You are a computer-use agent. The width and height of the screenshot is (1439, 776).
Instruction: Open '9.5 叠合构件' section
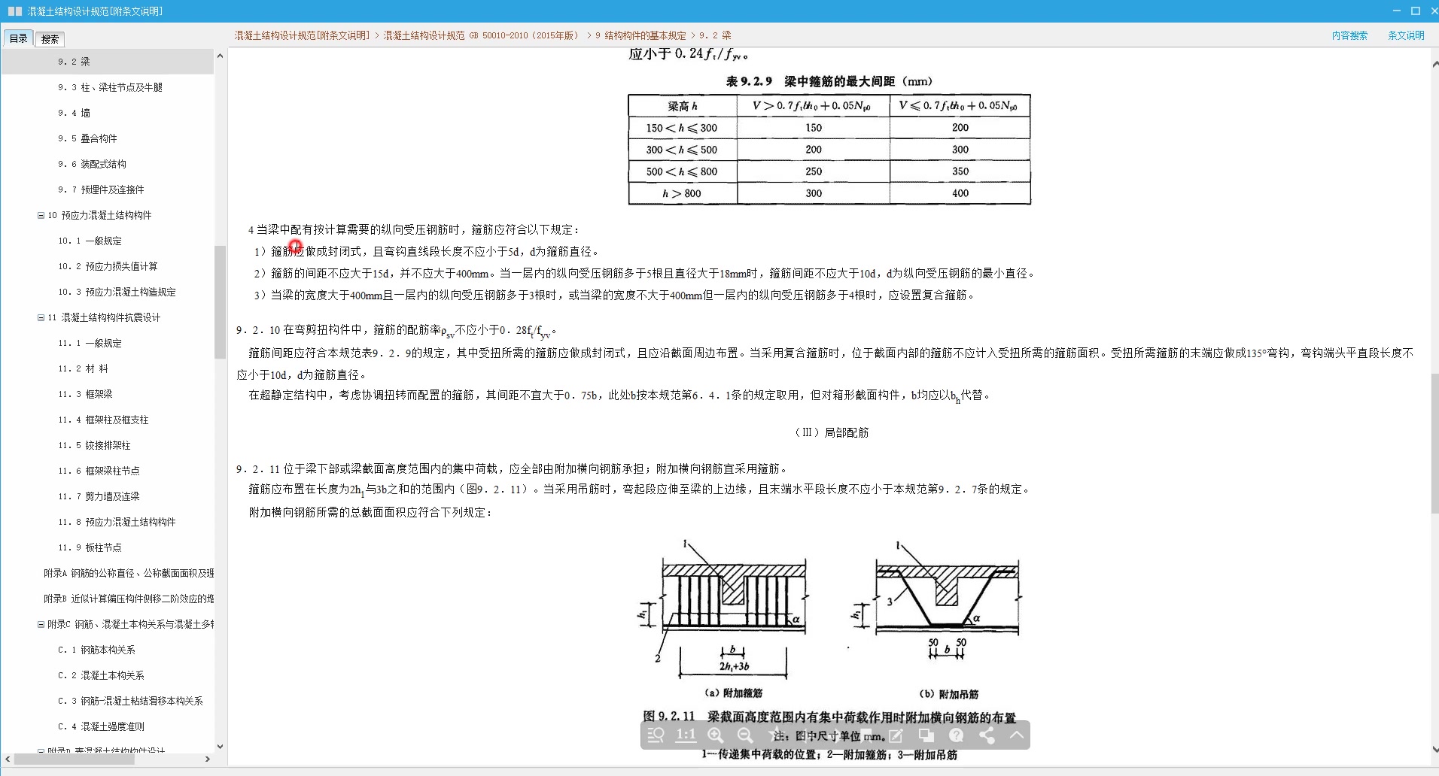[87, 138]
